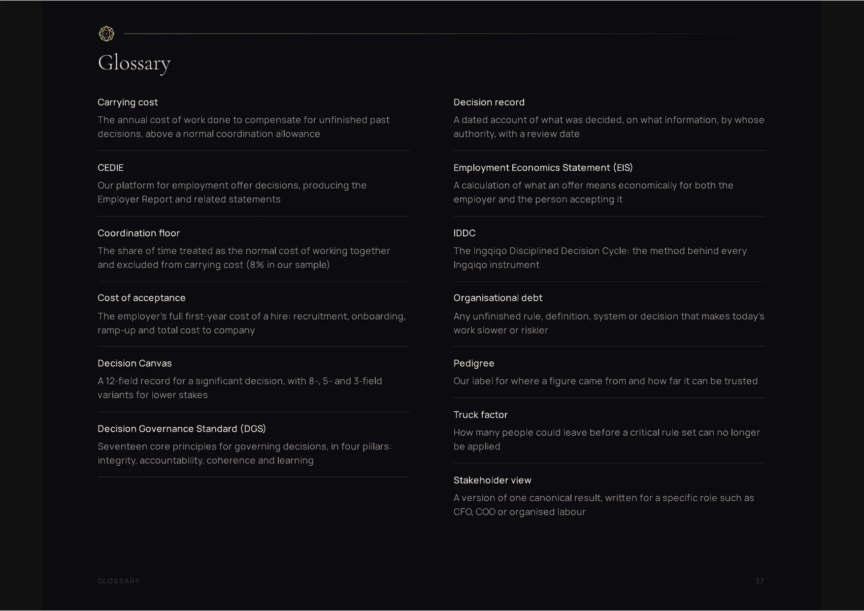
Task: Click Employment Economics Statement (EIS) term
Action: (543, 168)
